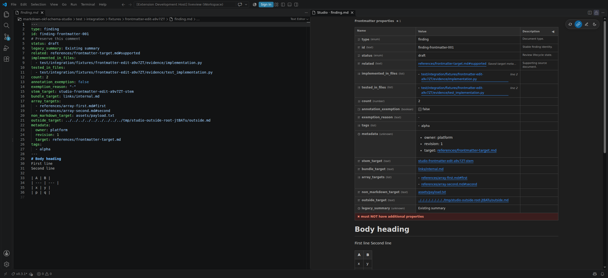Click the Studio preview vertical scrollbar thumb

pyautogui.click(x=605, y=87)
